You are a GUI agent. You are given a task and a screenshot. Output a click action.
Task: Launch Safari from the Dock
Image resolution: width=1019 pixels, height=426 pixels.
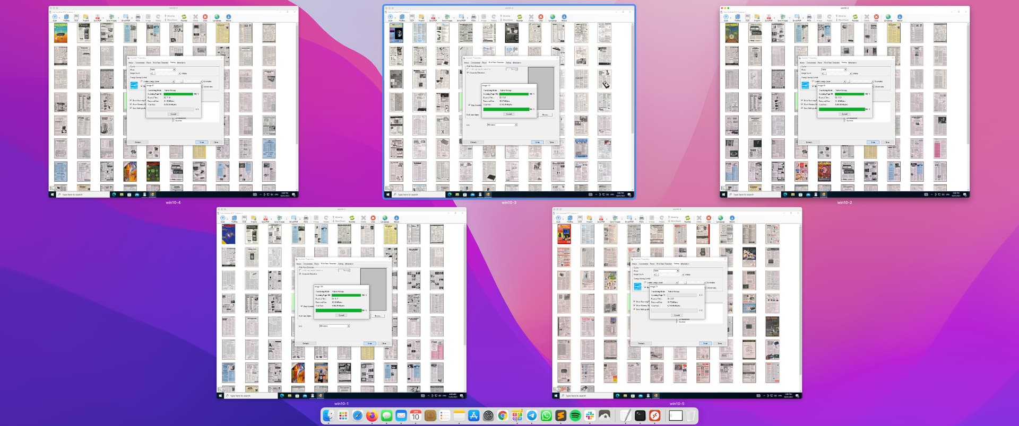click(357, 416)
